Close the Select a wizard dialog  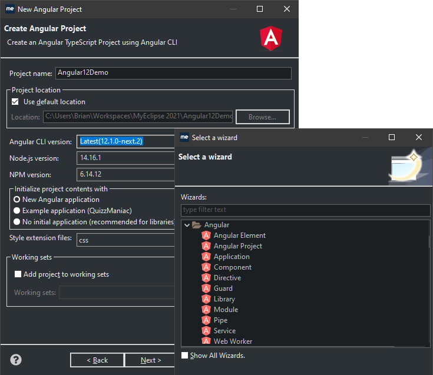pyautogui.click(x=419, y=137)
